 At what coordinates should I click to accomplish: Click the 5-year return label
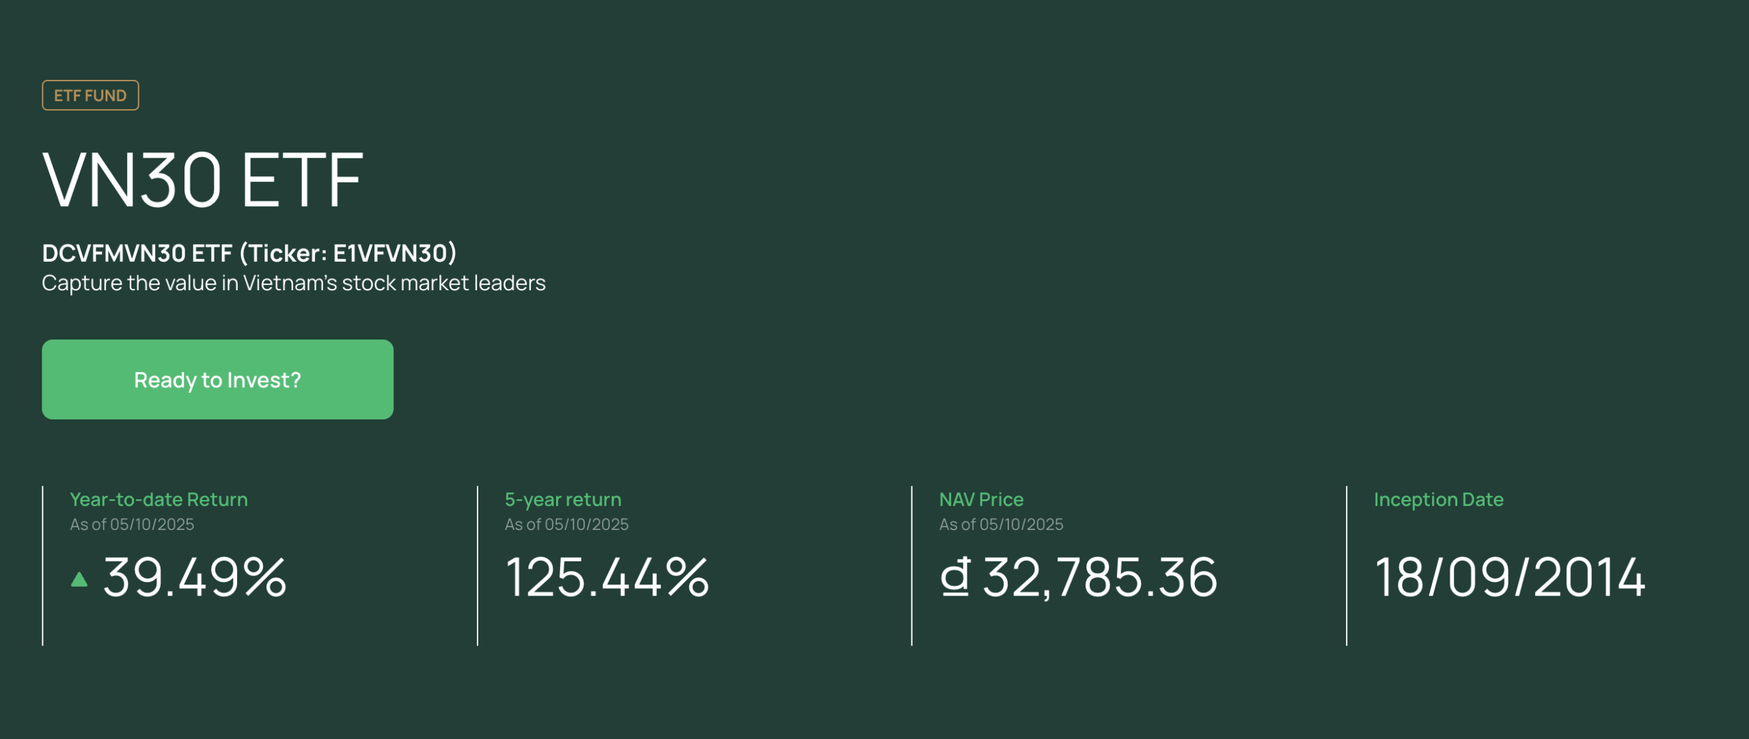563,499
